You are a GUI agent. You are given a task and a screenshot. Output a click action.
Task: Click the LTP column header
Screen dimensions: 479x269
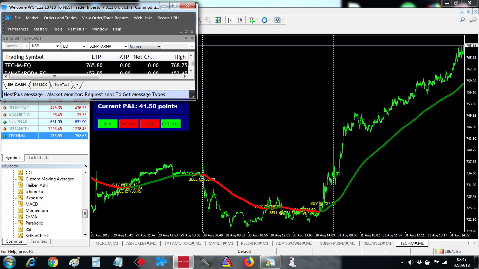click(89, 57)
